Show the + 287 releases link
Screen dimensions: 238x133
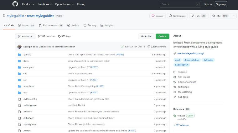pyautogui.click(x=181, y=125)
